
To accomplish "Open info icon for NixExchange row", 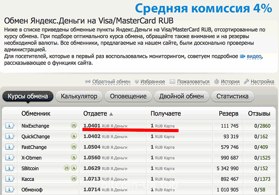I will coord(10,126).
